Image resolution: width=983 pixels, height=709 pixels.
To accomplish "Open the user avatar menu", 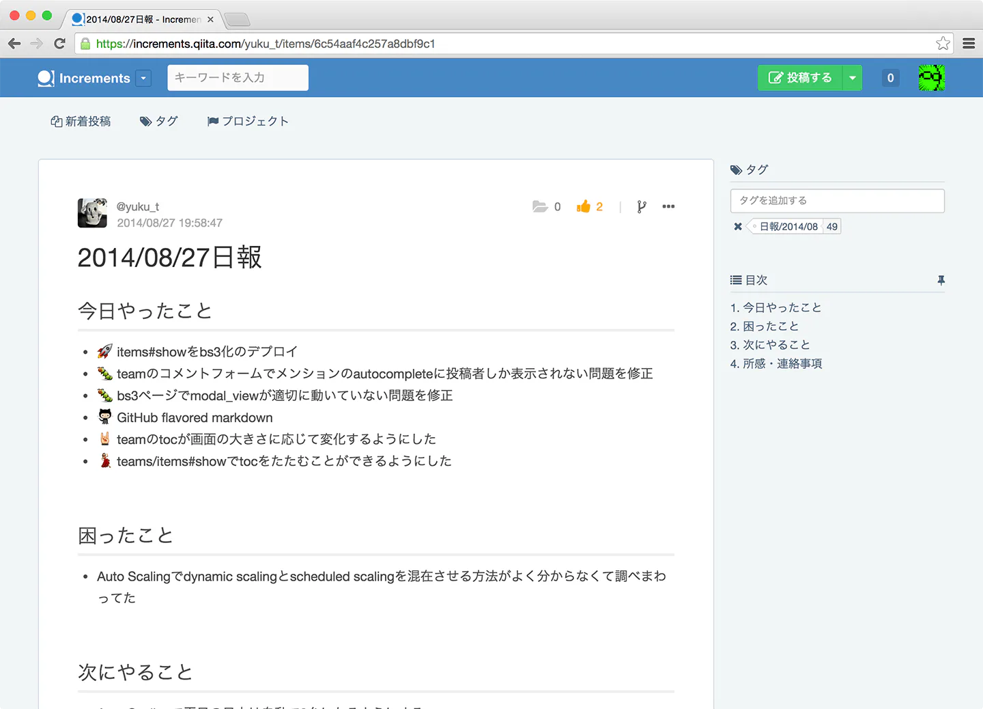I will [x=932, y=78].
